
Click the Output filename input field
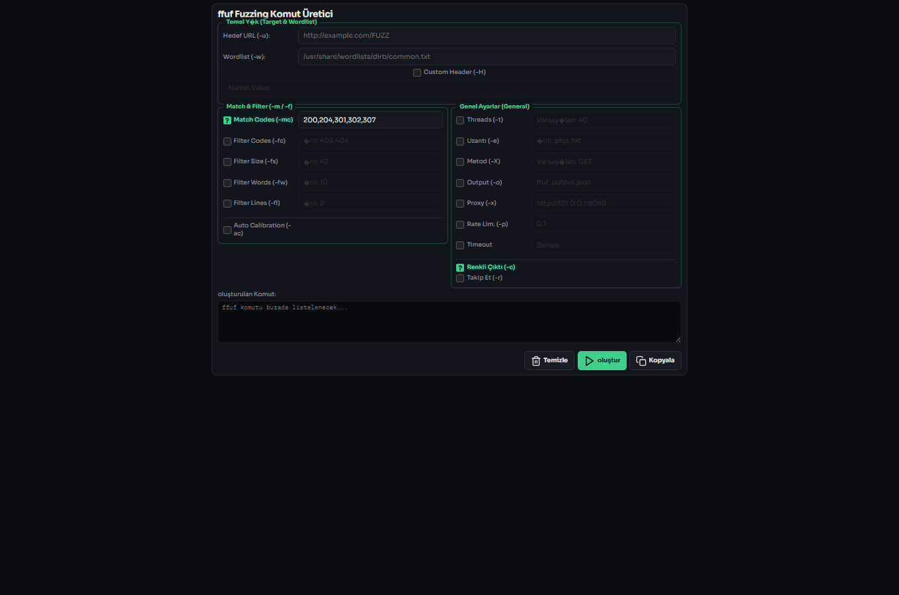604,182
